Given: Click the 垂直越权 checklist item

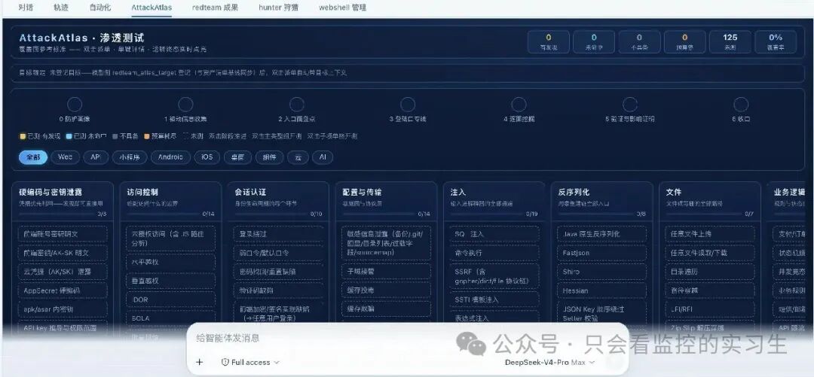Looking at the screenshot, I should coord(171,281).
